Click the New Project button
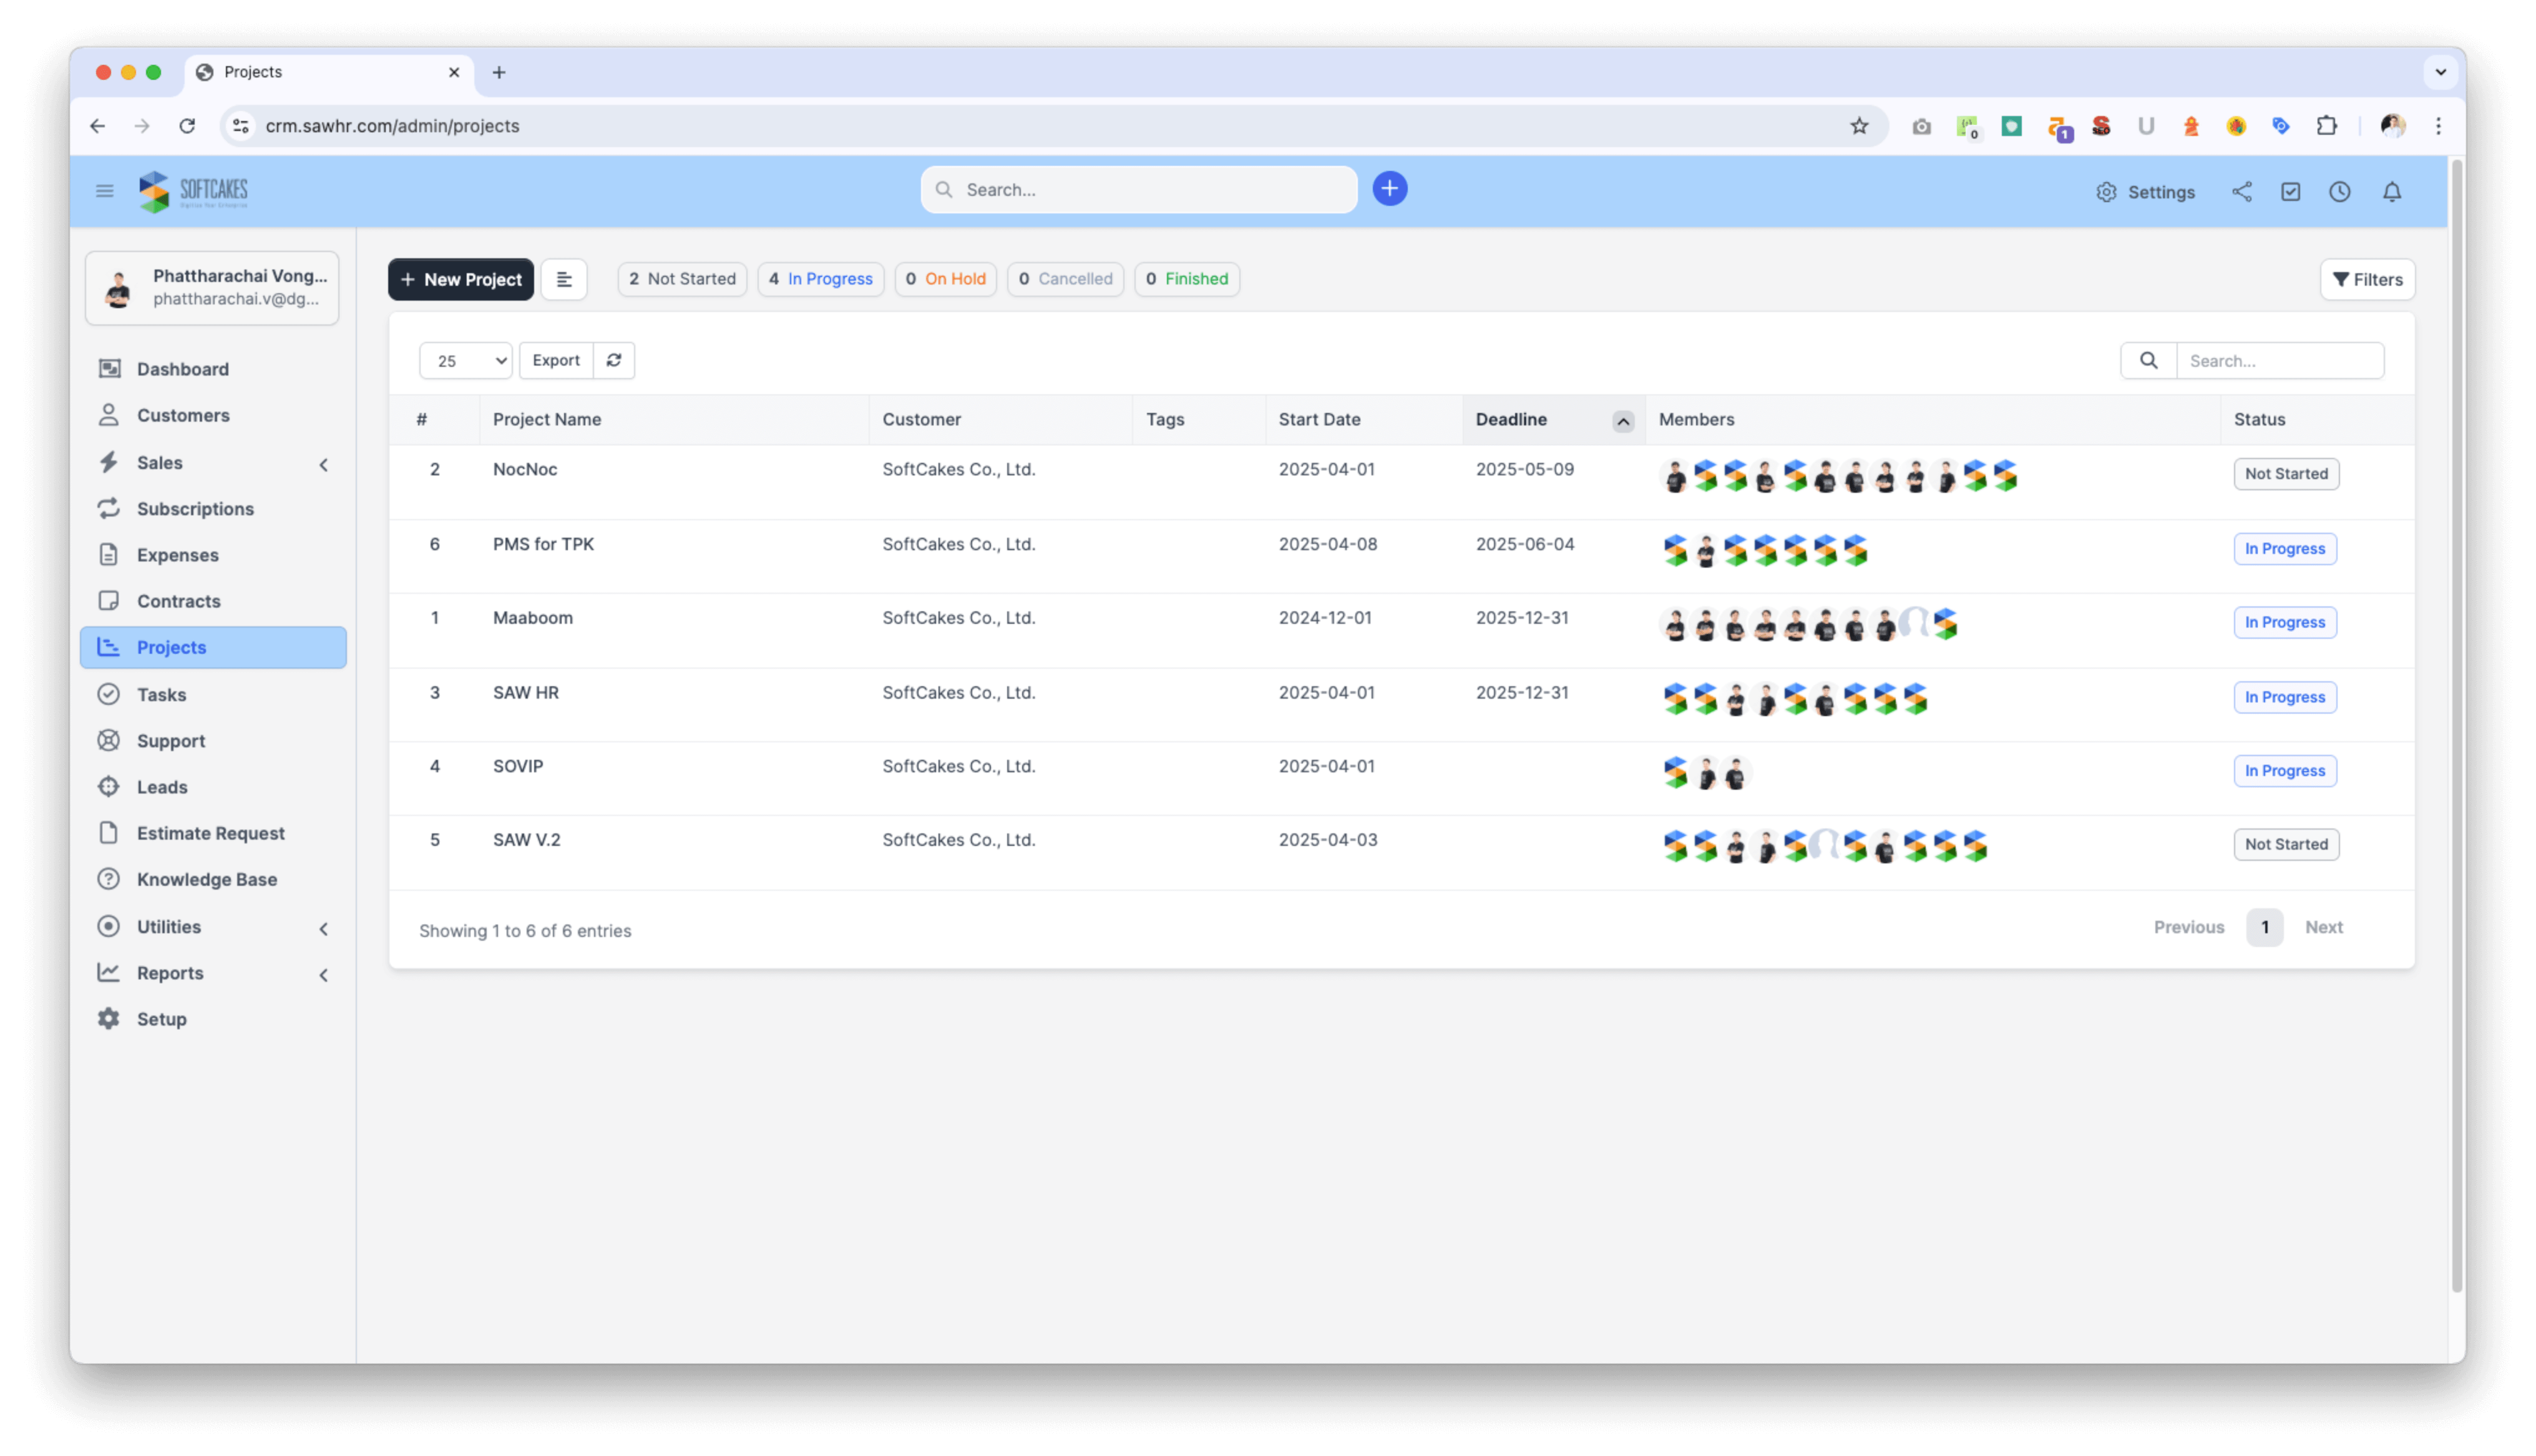The width and height of the screenshot is (2536, 1456). point(460,279)
